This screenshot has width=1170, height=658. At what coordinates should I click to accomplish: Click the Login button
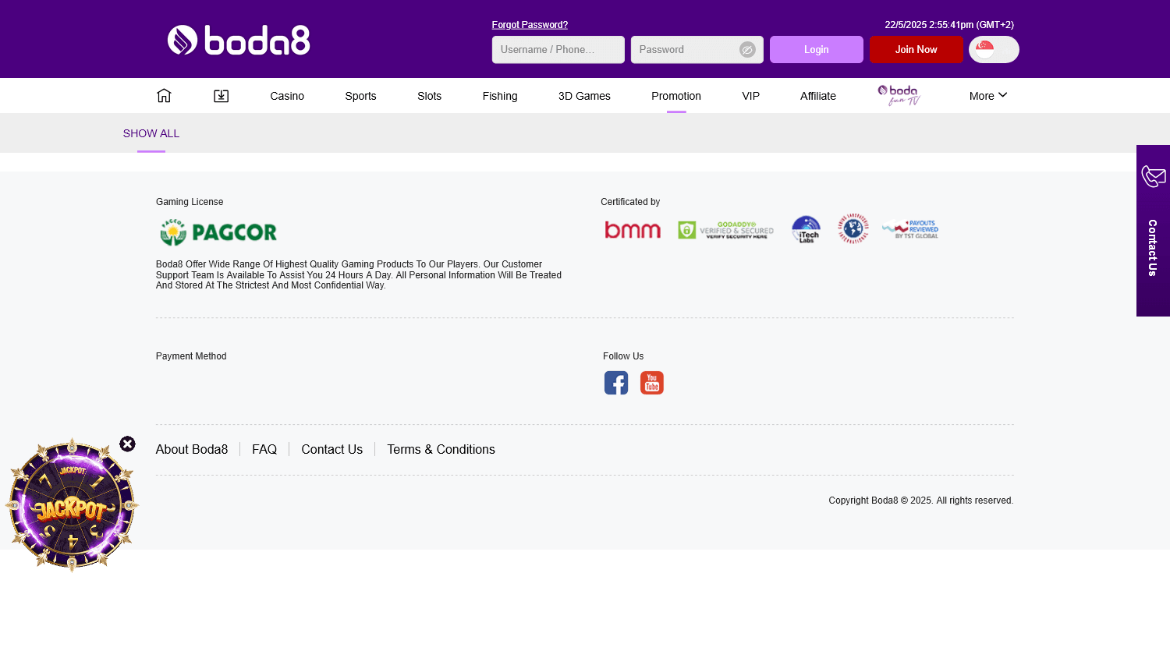[x=817, y=49]
